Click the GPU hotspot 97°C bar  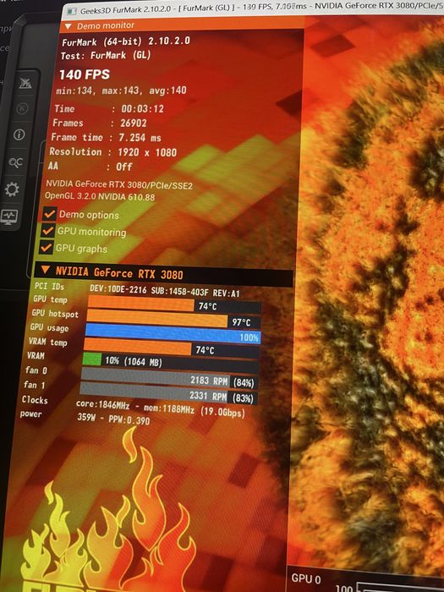point(173,320)
